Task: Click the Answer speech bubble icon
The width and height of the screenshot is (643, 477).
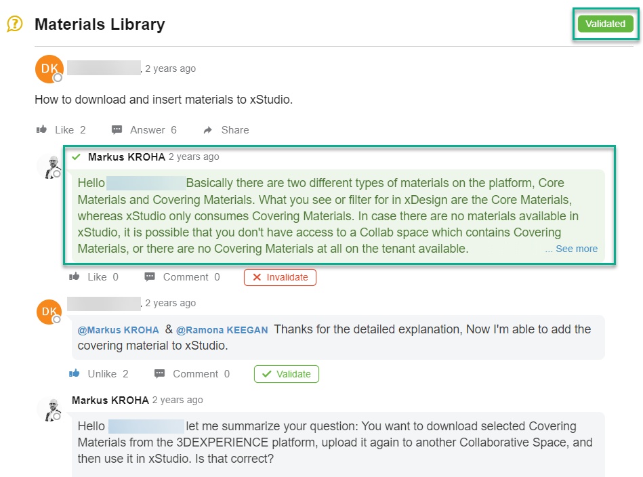Action: pos(117,129)
